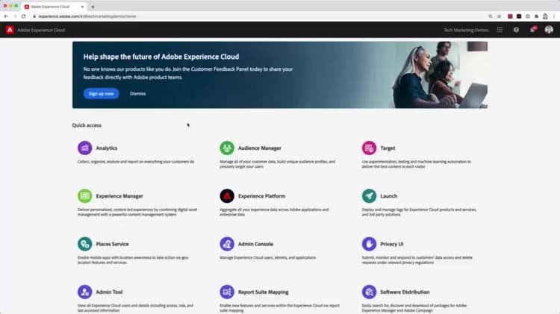Open the Target pink icon
This screenshot has width=560, height=314.
click(x=369, y=148)
